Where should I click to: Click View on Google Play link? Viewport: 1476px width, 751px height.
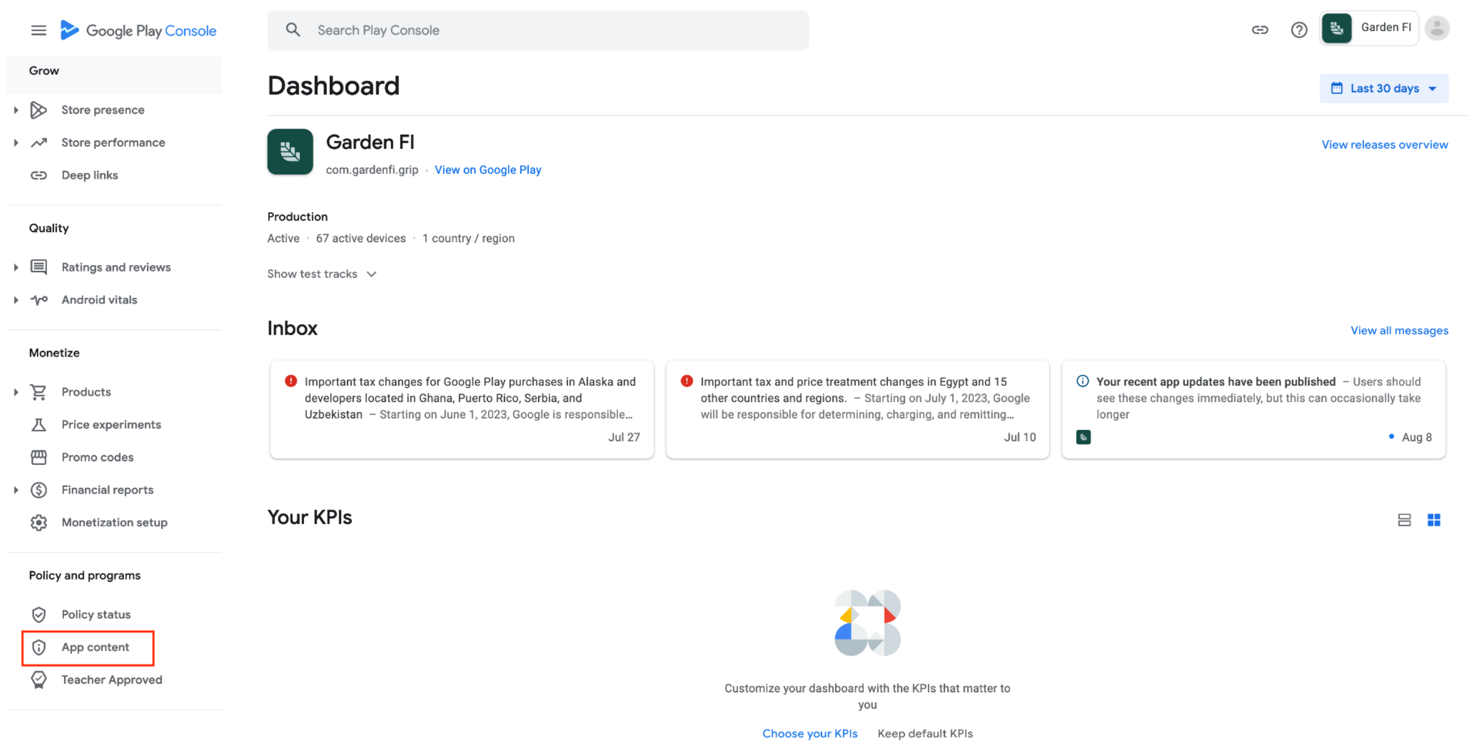point(487,170)
